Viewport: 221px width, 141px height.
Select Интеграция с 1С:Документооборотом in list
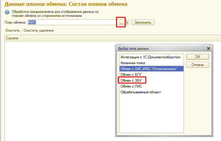coord(150,57)
